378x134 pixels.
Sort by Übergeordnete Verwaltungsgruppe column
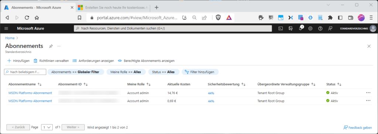pos(286,85)
